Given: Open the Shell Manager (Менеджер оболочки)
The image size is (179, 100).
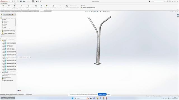Looking at the screenshot, I should pos(41,7).
